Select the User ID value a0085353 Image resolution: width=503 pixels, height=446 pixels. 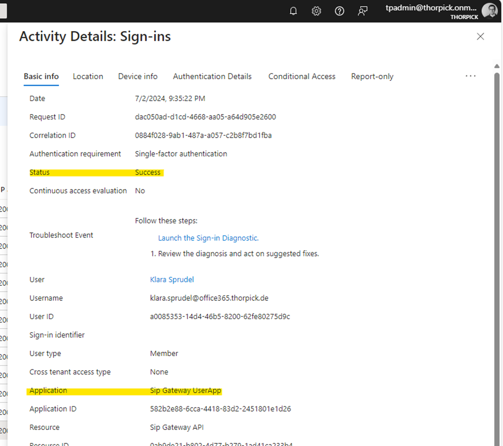[x=220, y=316]
